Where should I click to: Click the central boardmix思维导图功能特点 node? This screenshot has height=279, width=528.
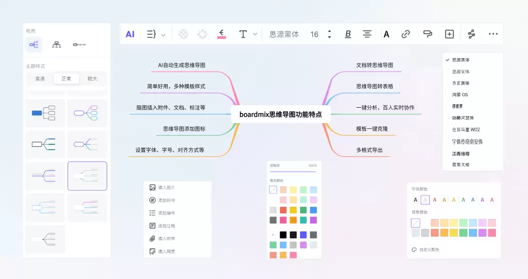(x=281, y=114)
